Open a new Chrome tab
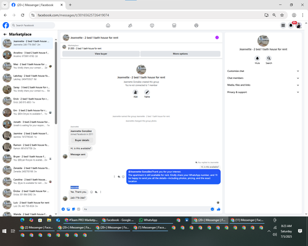The height and width of the screenshot is (246, 308). point(70,5)
